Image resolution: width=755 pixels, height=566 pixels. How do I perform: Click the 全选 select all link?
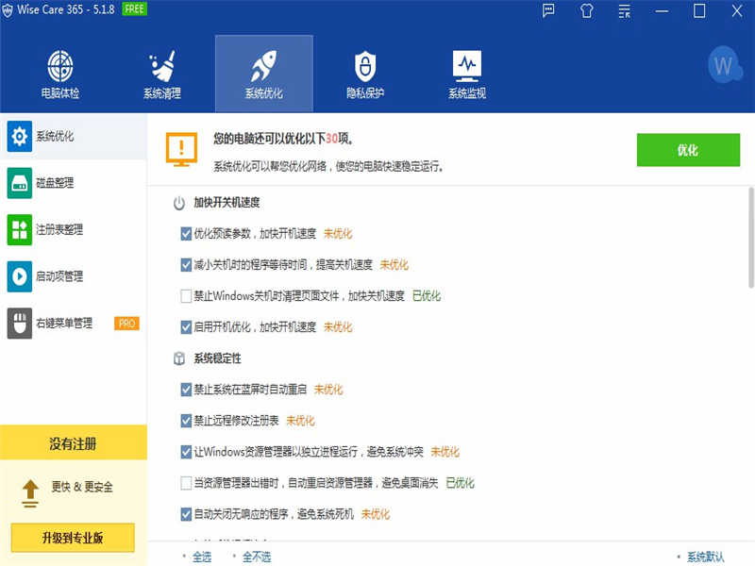coord(202,557)
